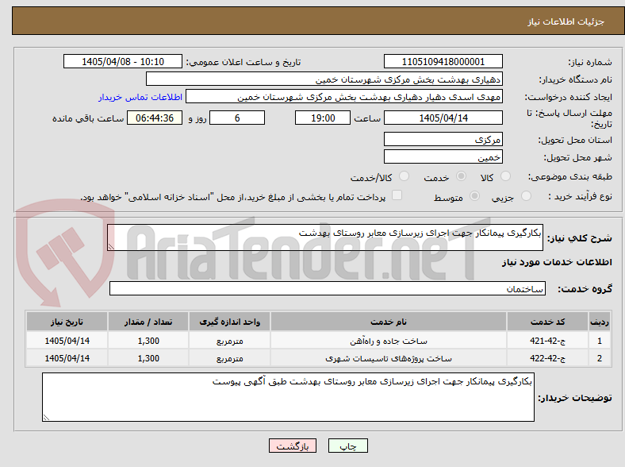Click the کد خدمت column header
This screenshot has height=467, width=625.
coord(548,322)
